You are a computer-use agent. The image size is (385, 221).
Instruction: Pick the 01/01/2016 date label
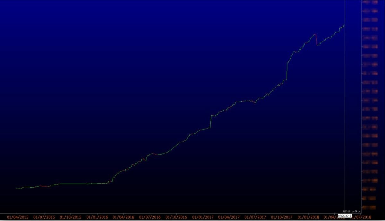pyautogui.click(x=97, y=217)
